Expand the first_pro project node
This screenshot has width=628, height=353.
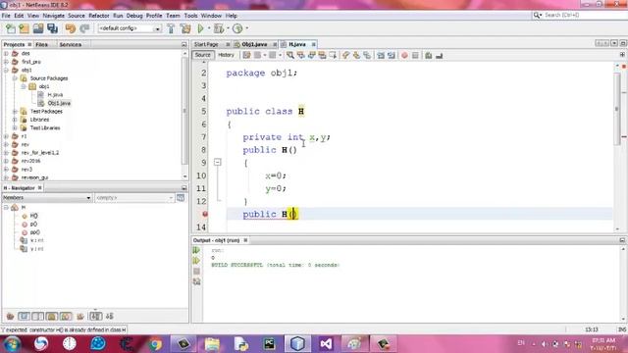pyautogui.click(x=7, y=62)
